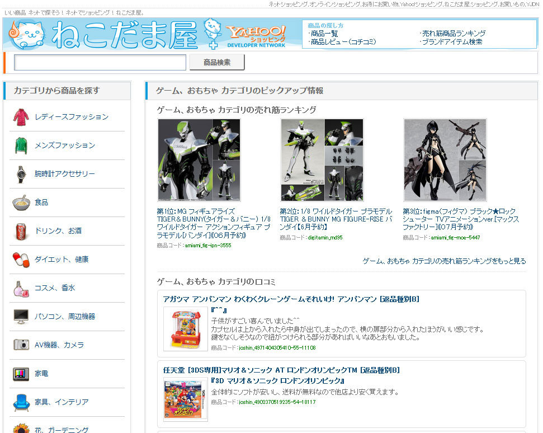Open the rank 1 Wild Tiger figure thumbnail
This screenshot has width=543, height=433.
click(199, 160)
